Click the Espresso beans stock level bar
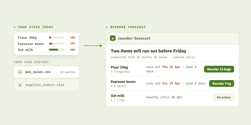 point(57,44)
